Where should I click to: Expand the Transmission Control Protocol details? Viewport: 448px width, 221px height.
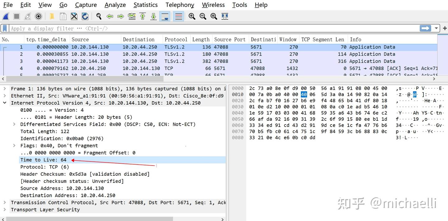[x=4, y=202]
